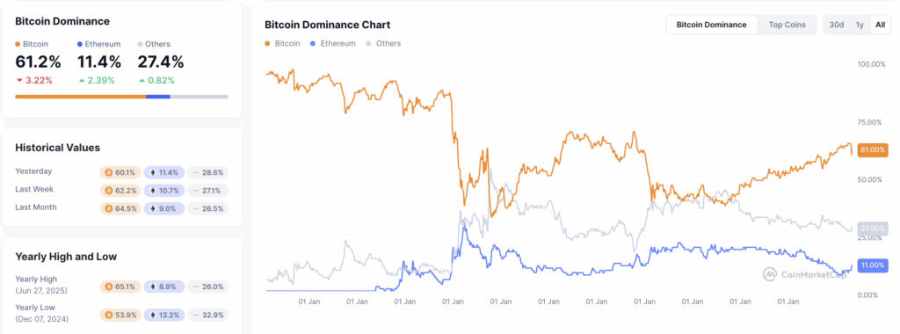Screen dimensions: 900x334
Task: Toggle Others series in chart legend
Action: [383, 43]
